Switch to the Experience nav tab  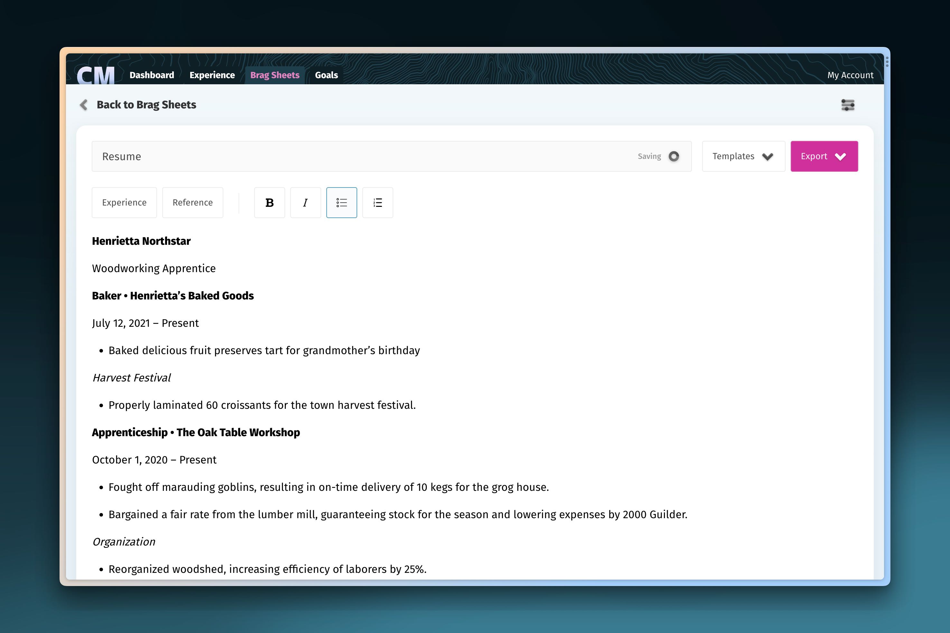212,75
